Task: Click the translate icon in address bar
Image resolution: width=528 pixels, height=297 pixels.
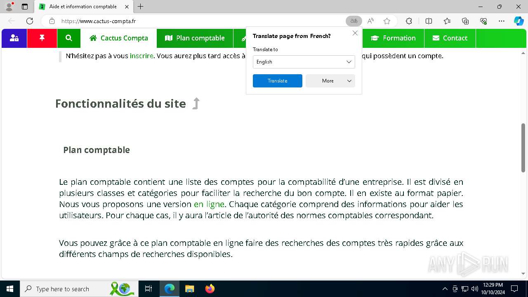Action: pyautogui.click(x=354, y=21)
